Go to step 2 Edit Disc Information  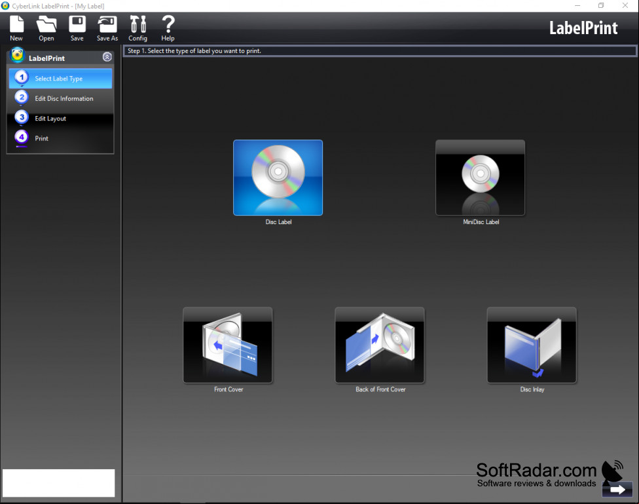click(x=60, y=98)
